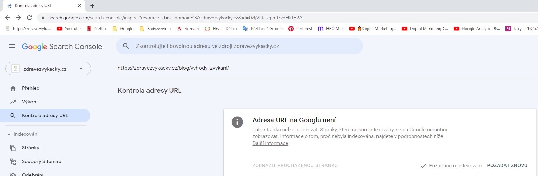
Task: Click the Soubory Sitemap tree icon
Action: (13, 162)
